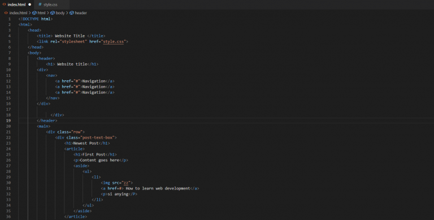
Task: Click the HTML file icon on index.html tab
Action: [4, 5]
